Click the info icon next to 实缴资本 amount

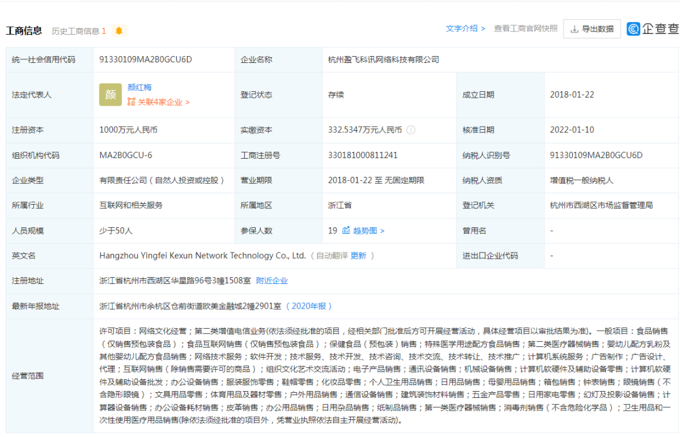point(411,130)
